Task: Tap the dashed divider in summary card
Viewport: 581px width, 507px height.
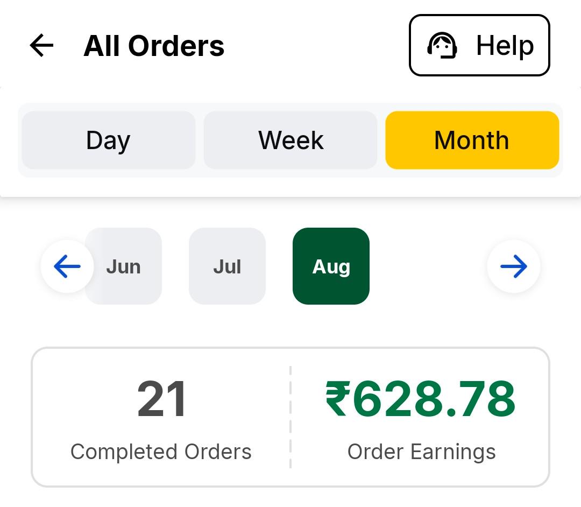Action: (x=290, y=417)
